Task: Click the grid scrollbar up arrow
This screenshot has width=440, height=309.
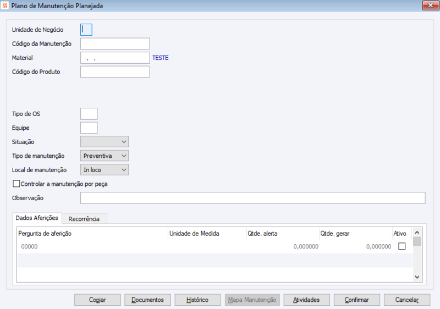Action: pyautogui.click(x=417, y=233)
